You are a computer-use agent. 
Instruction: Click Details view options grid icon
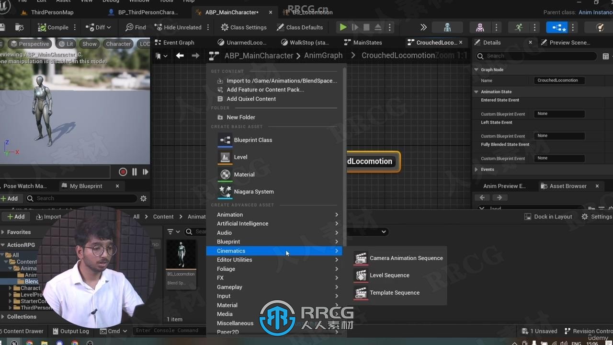coord(605,56)
